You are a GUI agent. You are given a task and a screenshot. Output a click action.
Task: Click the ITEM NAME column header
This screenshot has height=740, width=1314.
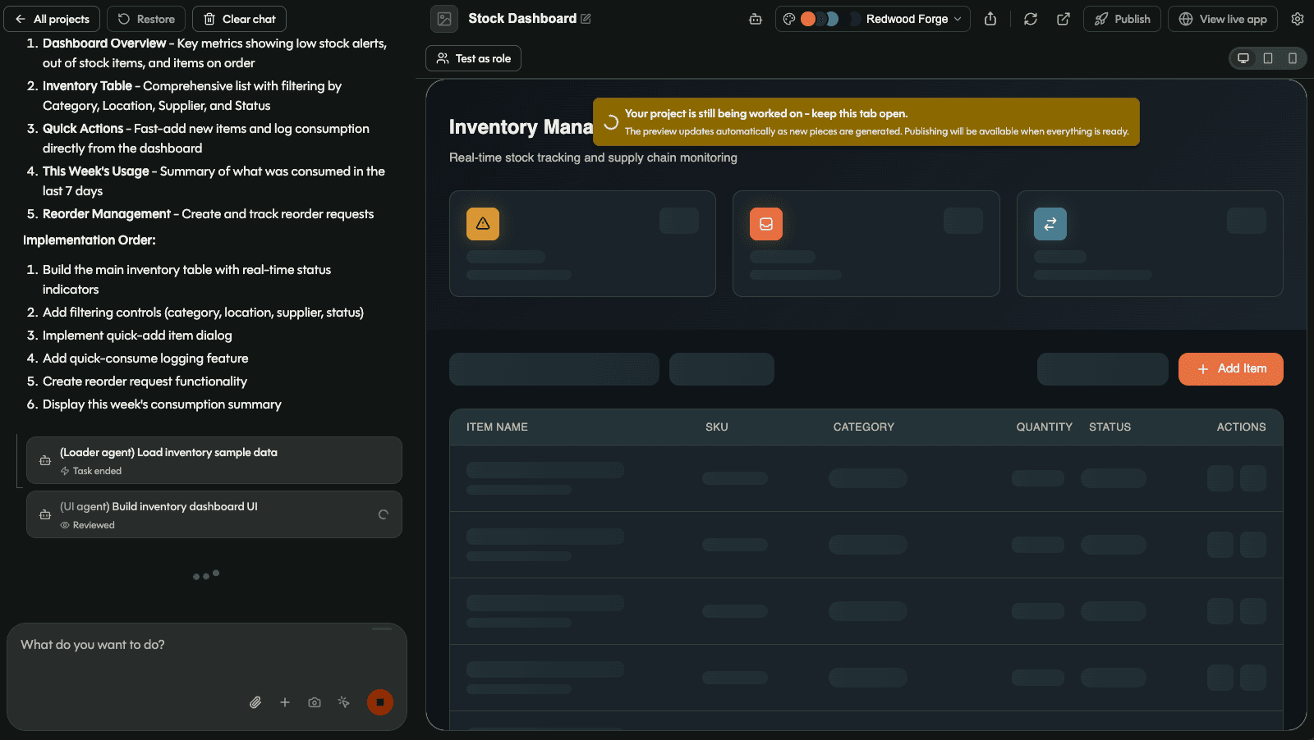click(498, 427)
